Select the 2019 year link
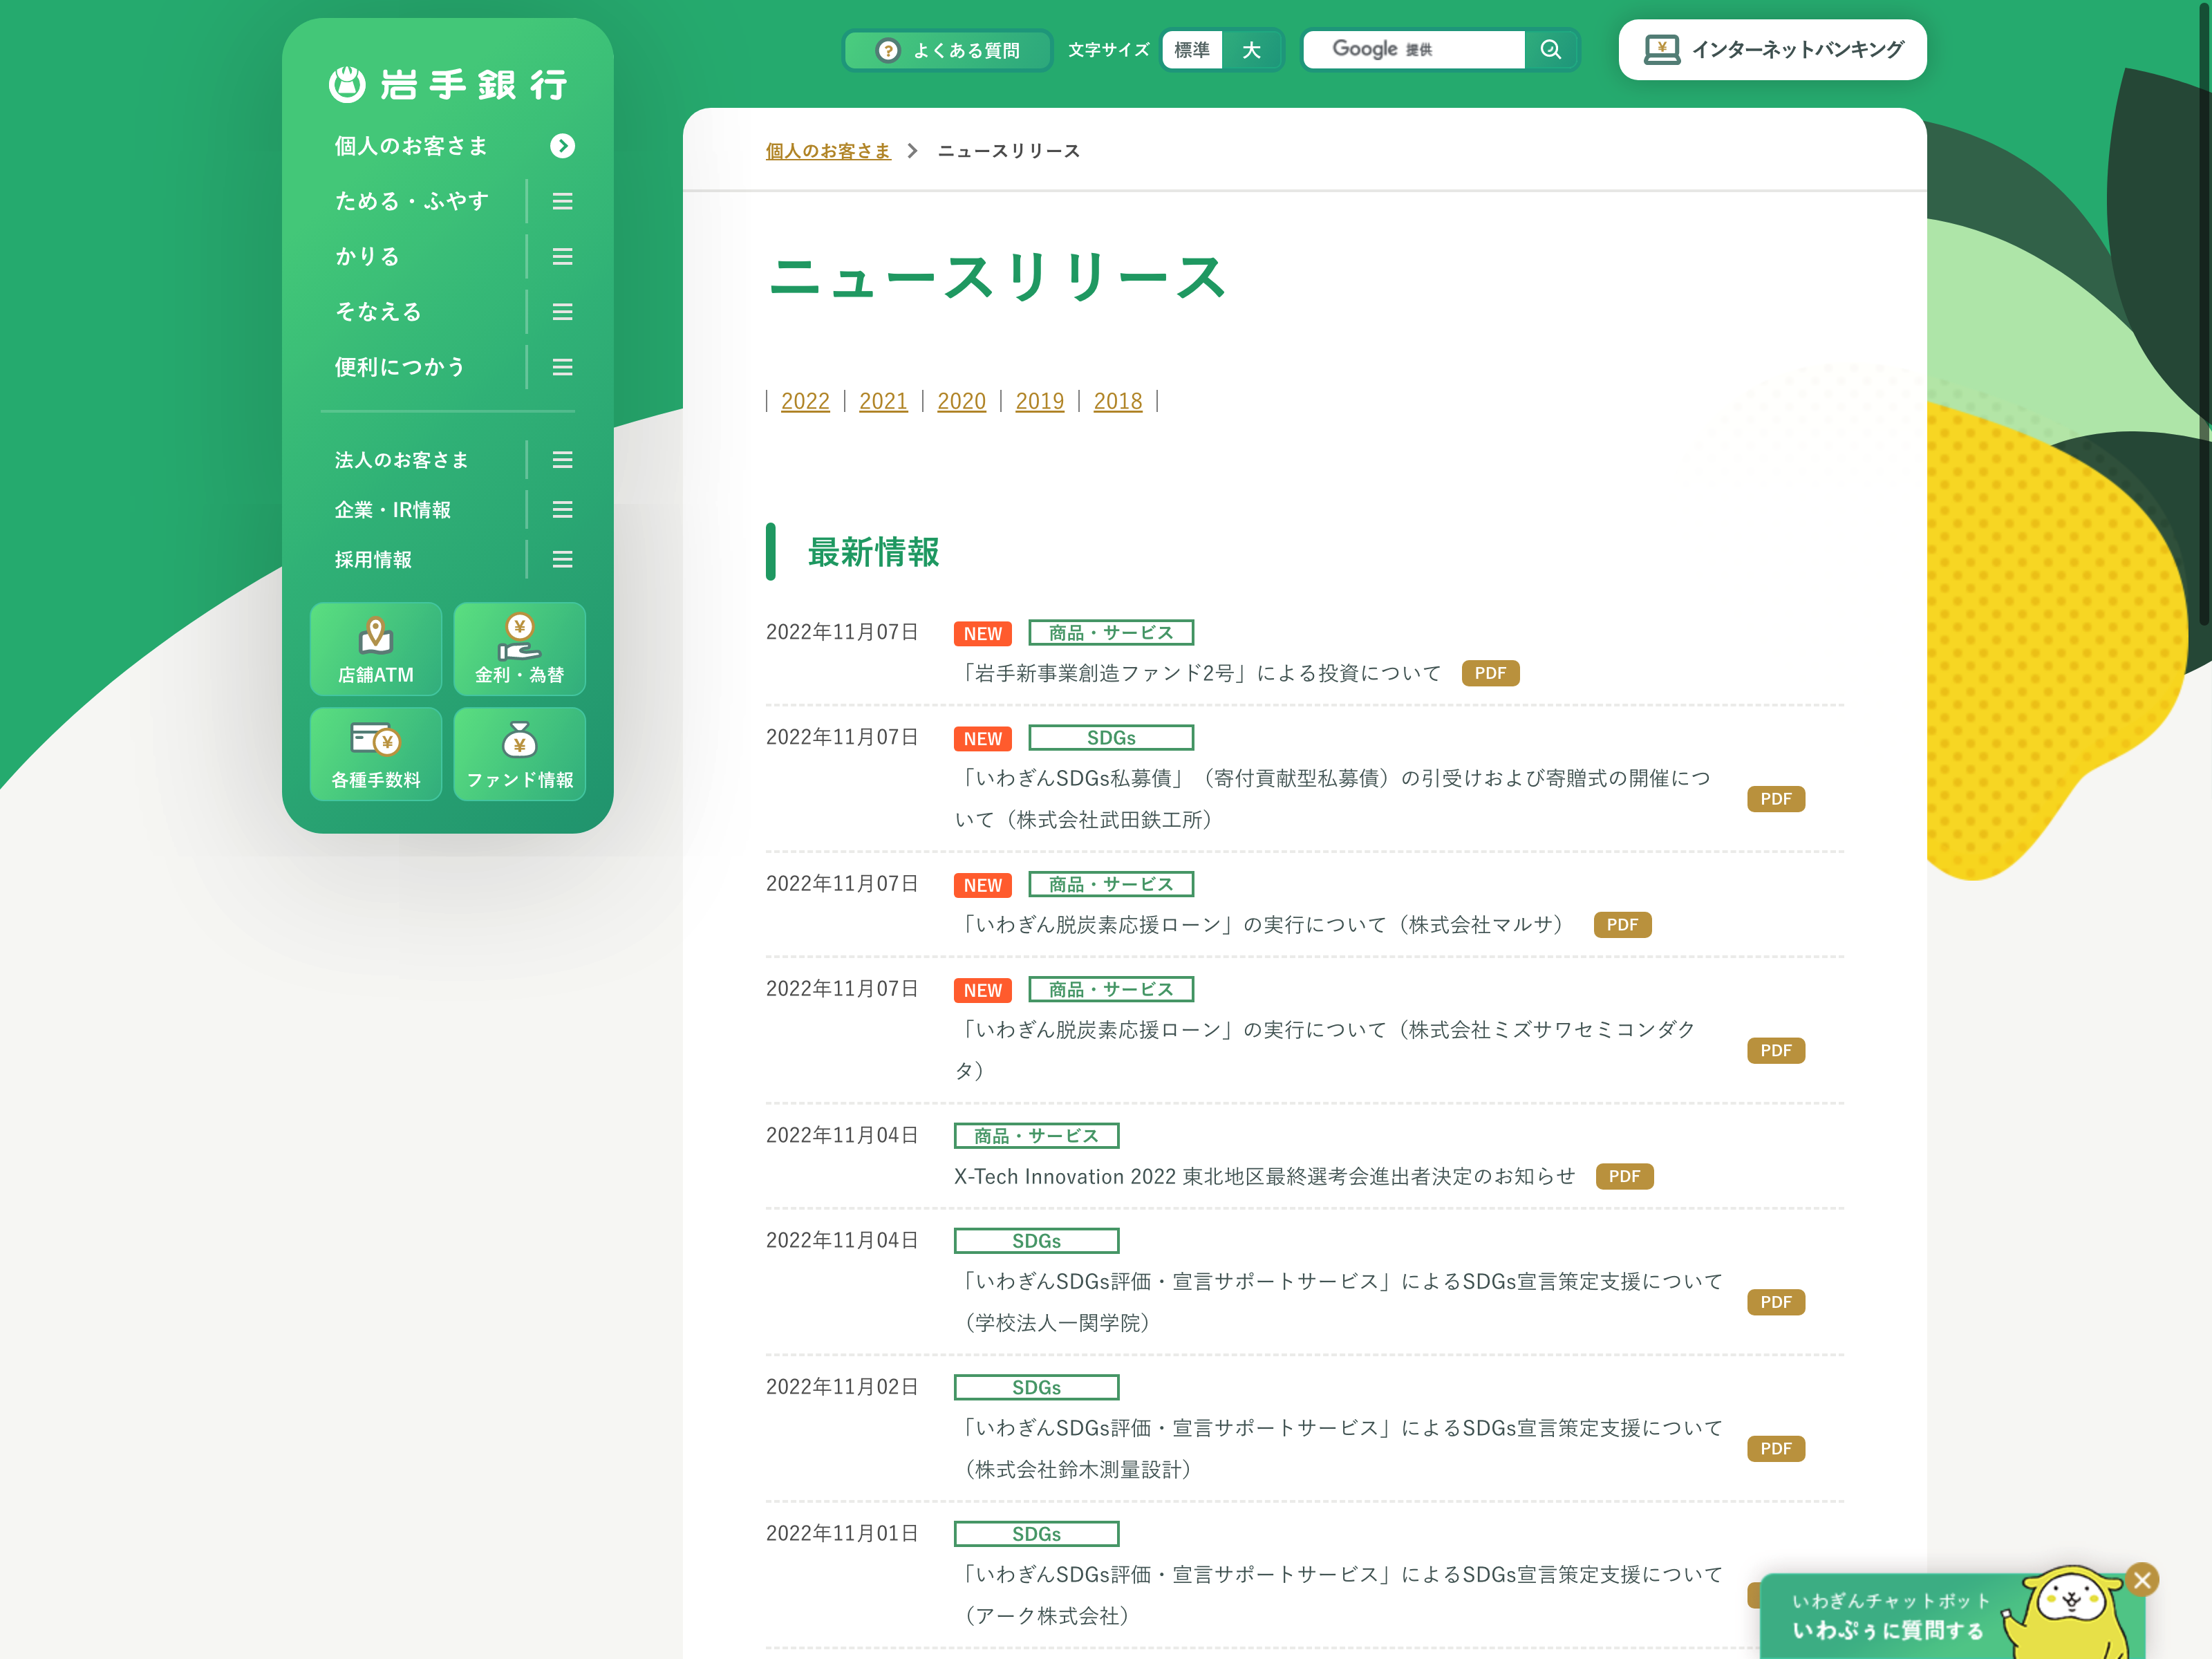This screenshot has width=2212, height=1659. [1039, 402]
